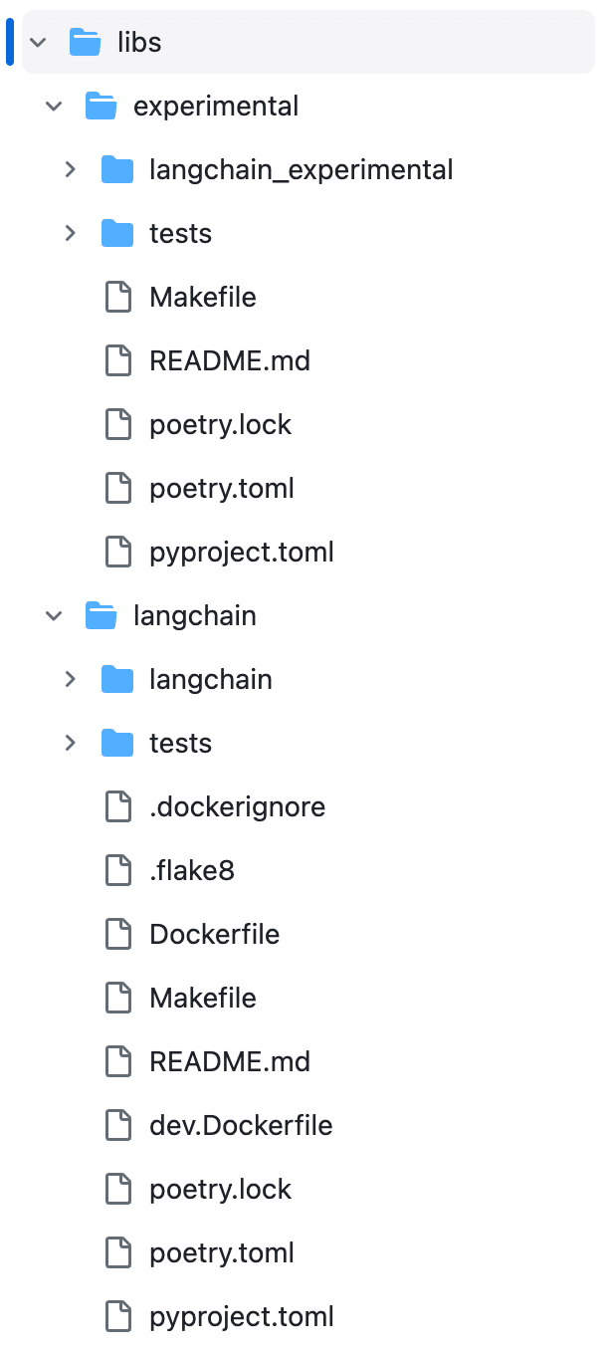The height and width of the screenshot is (1350, 609).
Task: Click the langchain_experimental folder icon
Action: (117, 169)
